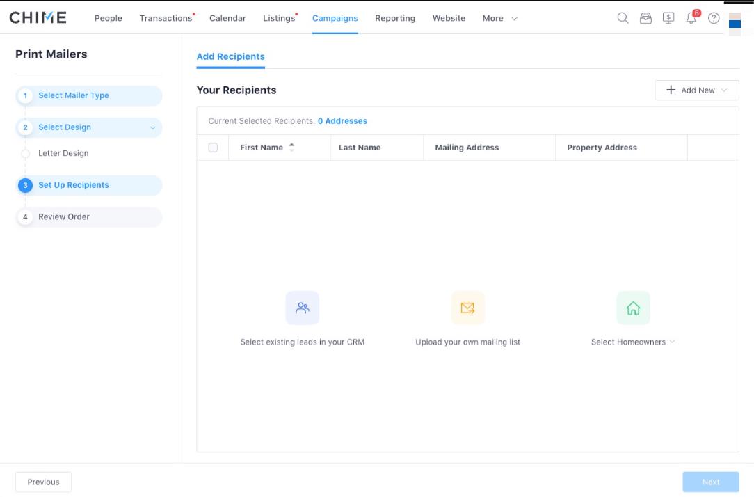Click the search magnifier icon

(x=623, y=18)
